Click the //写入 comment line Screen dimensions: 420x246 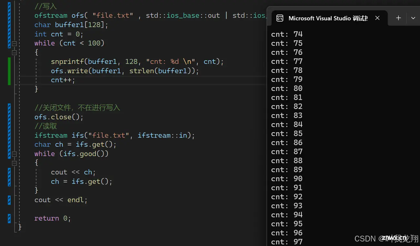pos(45,6)
